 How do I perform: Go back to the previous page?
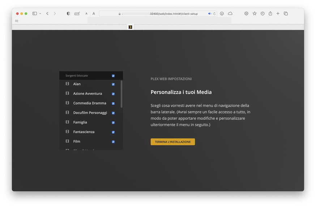point(47,13)
